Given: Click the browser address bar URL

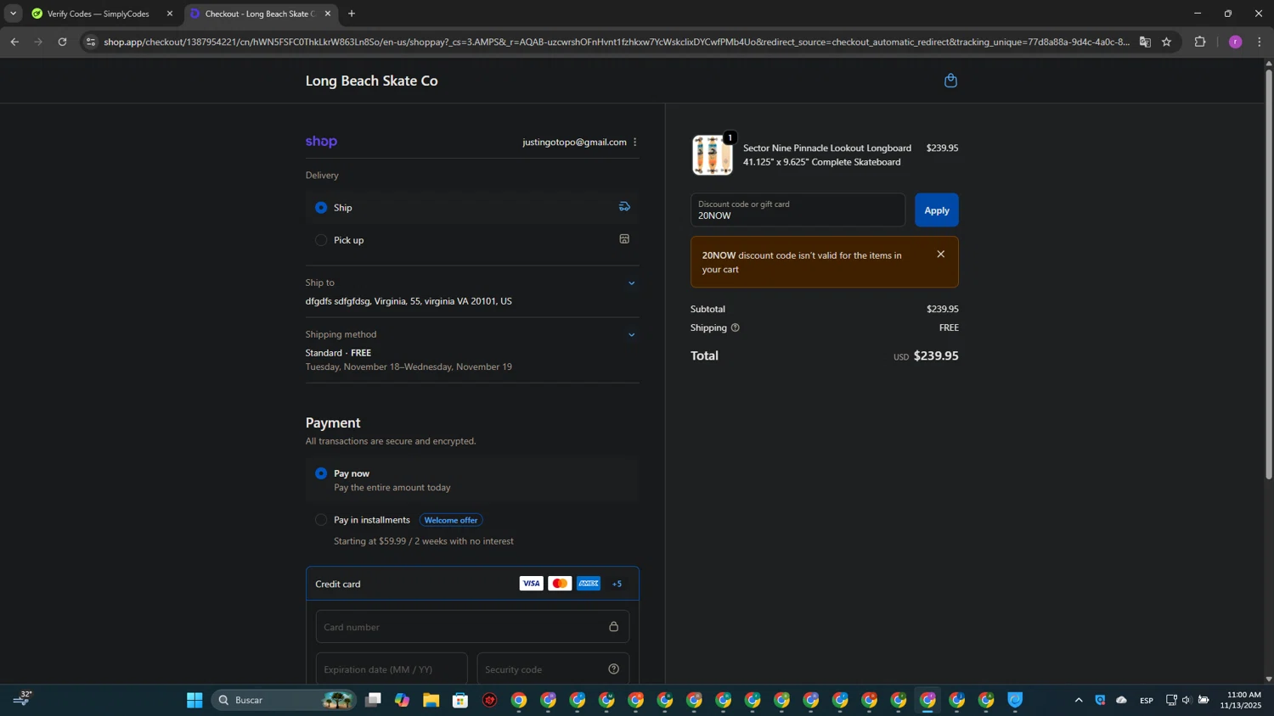Looking at the screenshot, I should (617, 42).
